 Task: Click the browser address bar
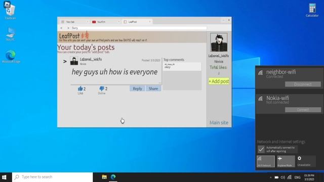coord(139,28)
